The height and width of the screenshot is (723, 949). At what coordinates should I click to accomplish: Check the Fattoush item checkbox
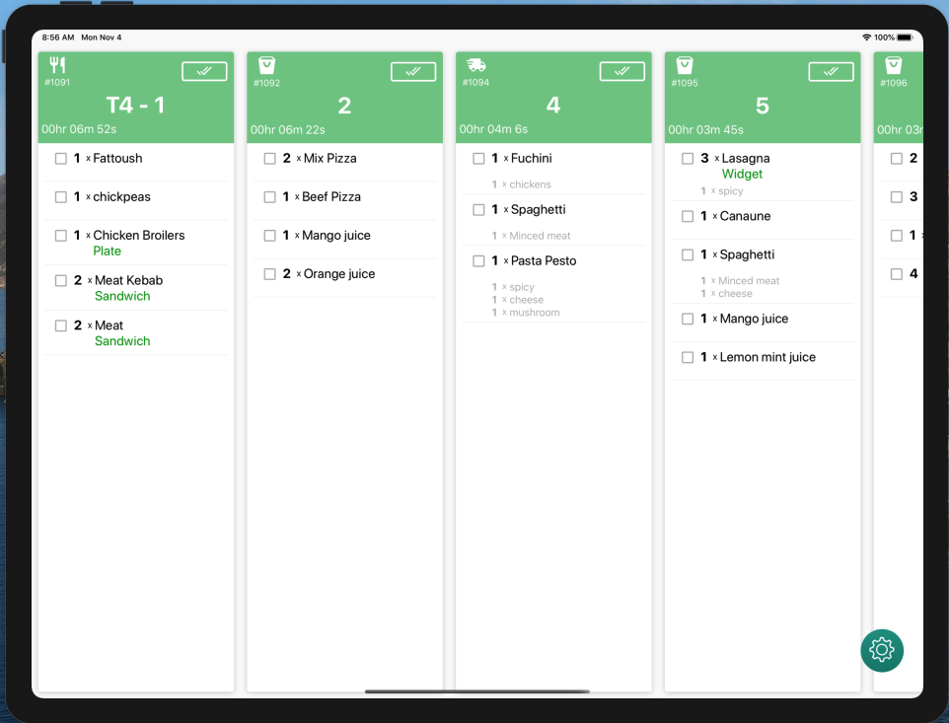click(60, 159)
